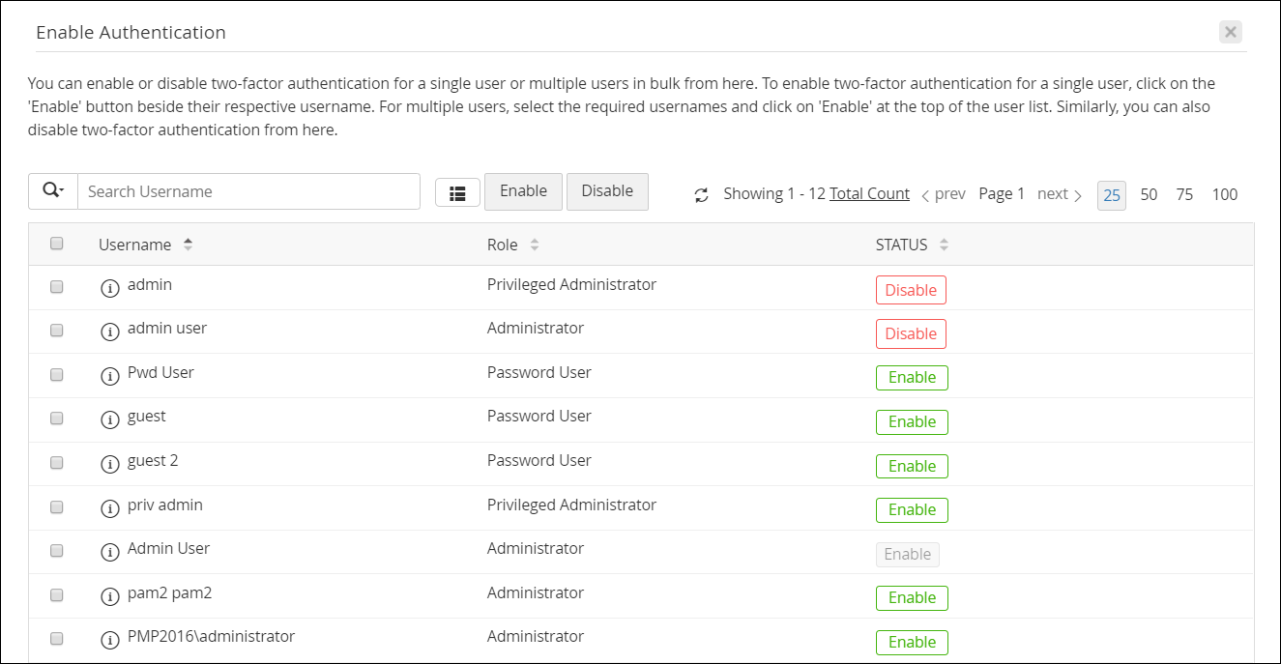This screenshot has width=1281, height=664.
Task: Click the Search Username field
Action: [x=248, y=191]
